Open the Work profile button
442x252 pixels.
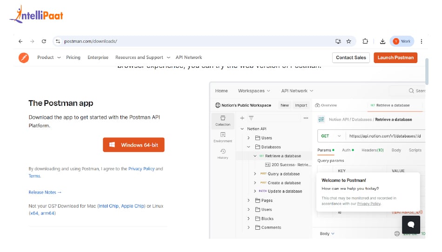402,41
